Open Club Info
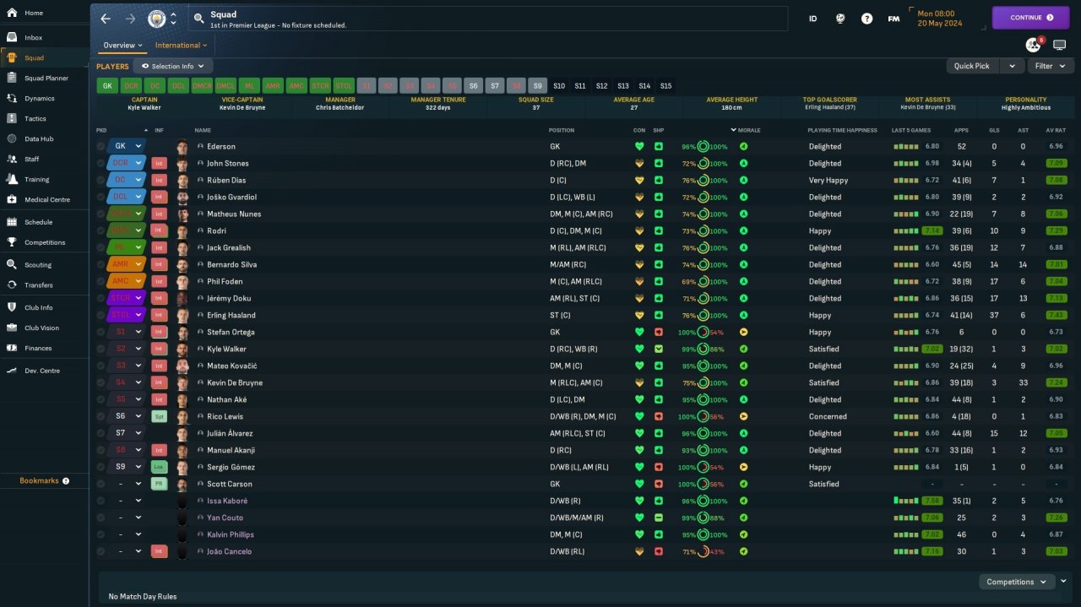 [39, 307]
